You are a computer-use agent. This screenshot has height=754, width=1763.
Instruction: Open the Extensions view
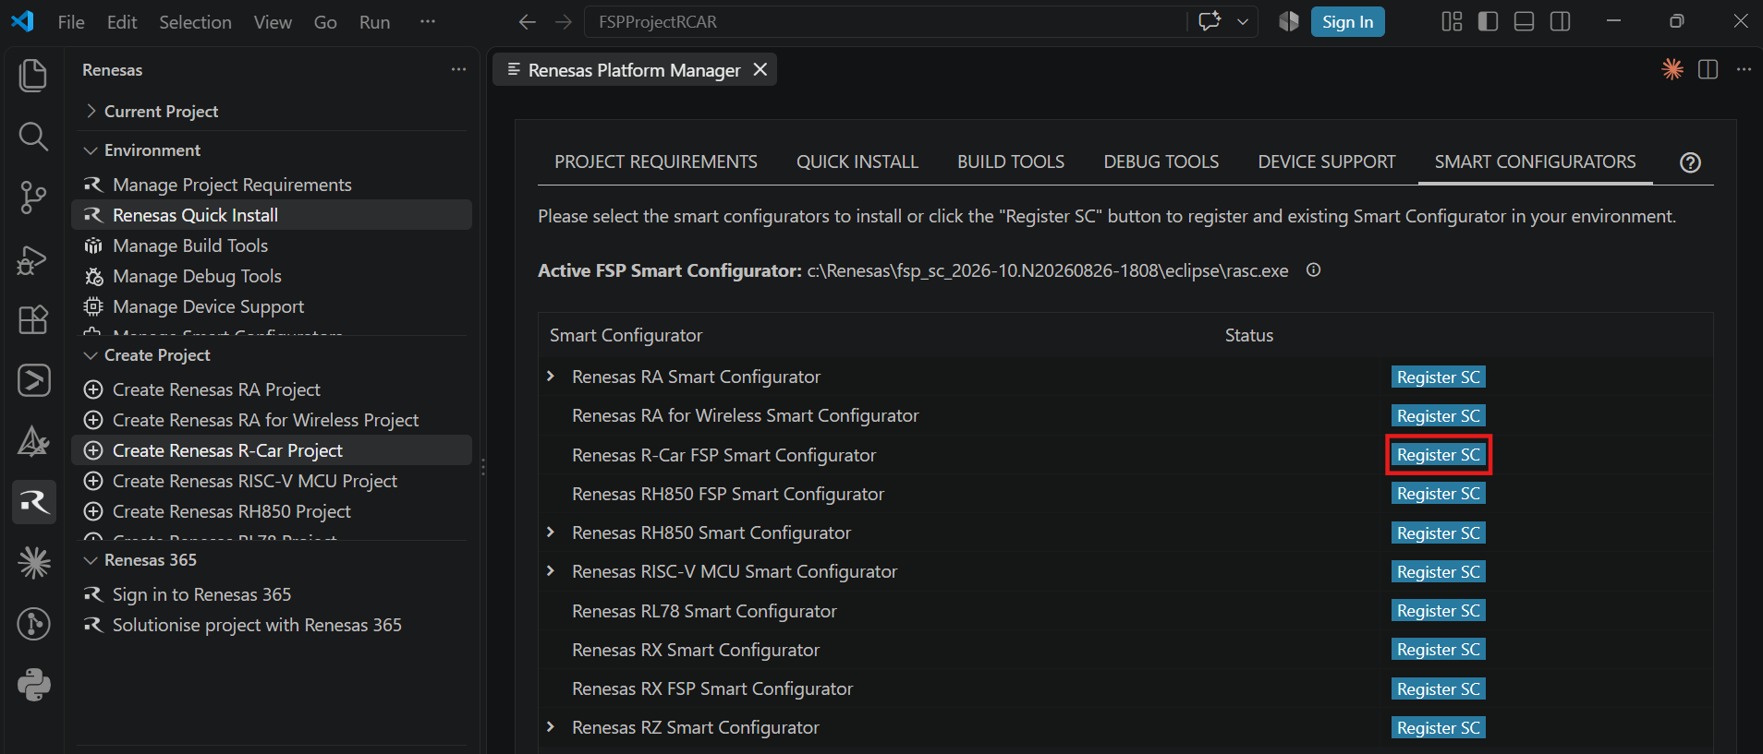point(33,319)
